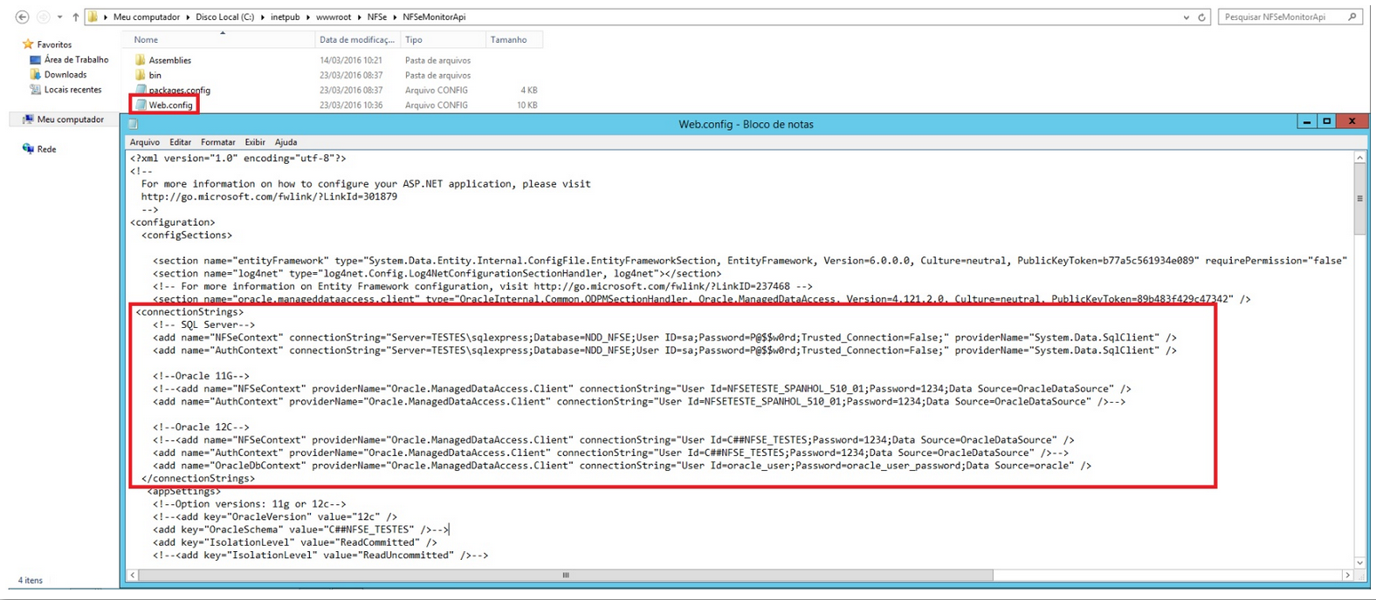Close the Web.config Notepad window
This screenshot has height=600, width=1376.
pyautogui.click(x=1352, y=122)
